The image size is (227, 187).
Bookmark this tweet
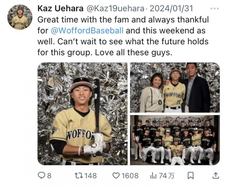(x=190, y=176)
